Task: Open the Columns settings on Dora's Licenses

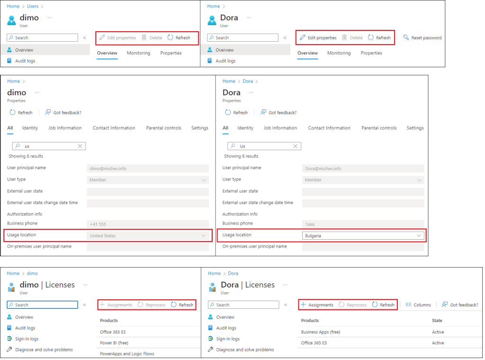Action: (418, 305)
